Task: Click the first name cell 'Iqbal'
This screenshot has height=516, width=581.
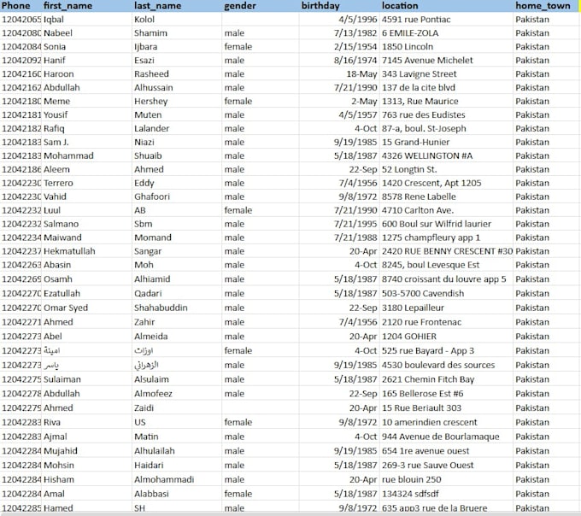Action: (x=54, y=20)
